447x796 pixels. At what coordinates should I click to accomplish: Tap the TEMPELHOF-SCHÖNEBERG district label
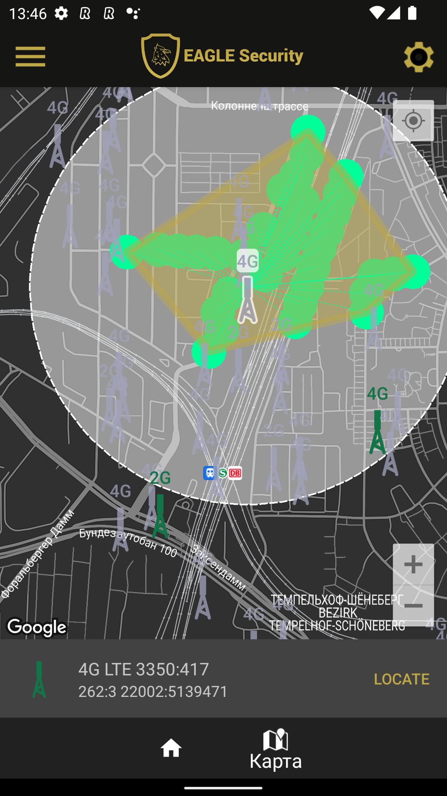[337, 626]
